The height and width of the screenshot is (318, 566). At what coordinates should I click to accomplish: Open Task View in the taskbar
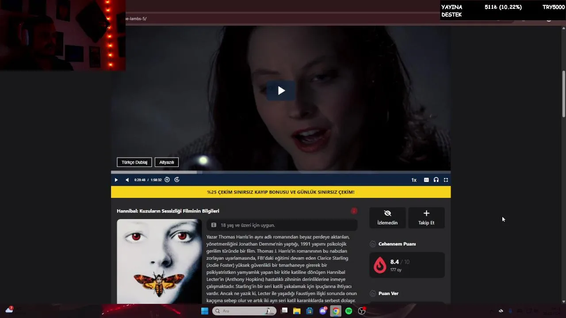(284, 311)
